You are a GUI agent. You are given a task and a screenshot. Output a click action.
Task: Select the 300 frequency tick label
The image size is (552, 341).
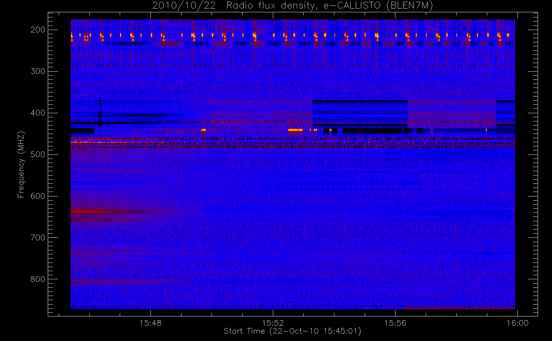tap(38, 71)
